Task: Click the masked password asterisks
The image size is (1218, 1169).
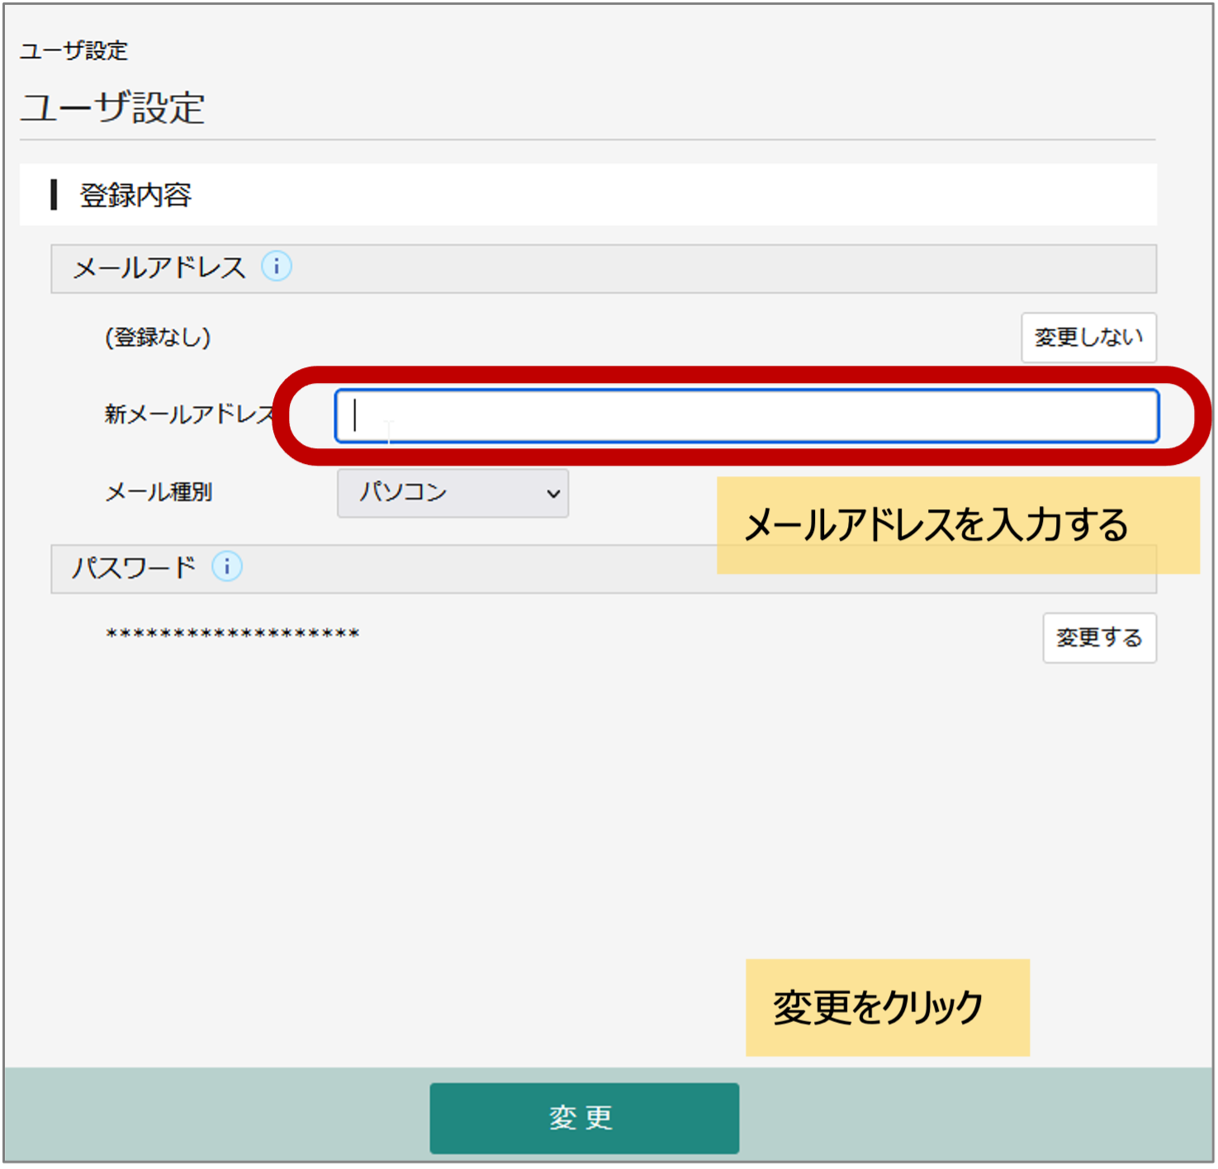Action: (x=232, y=634)
